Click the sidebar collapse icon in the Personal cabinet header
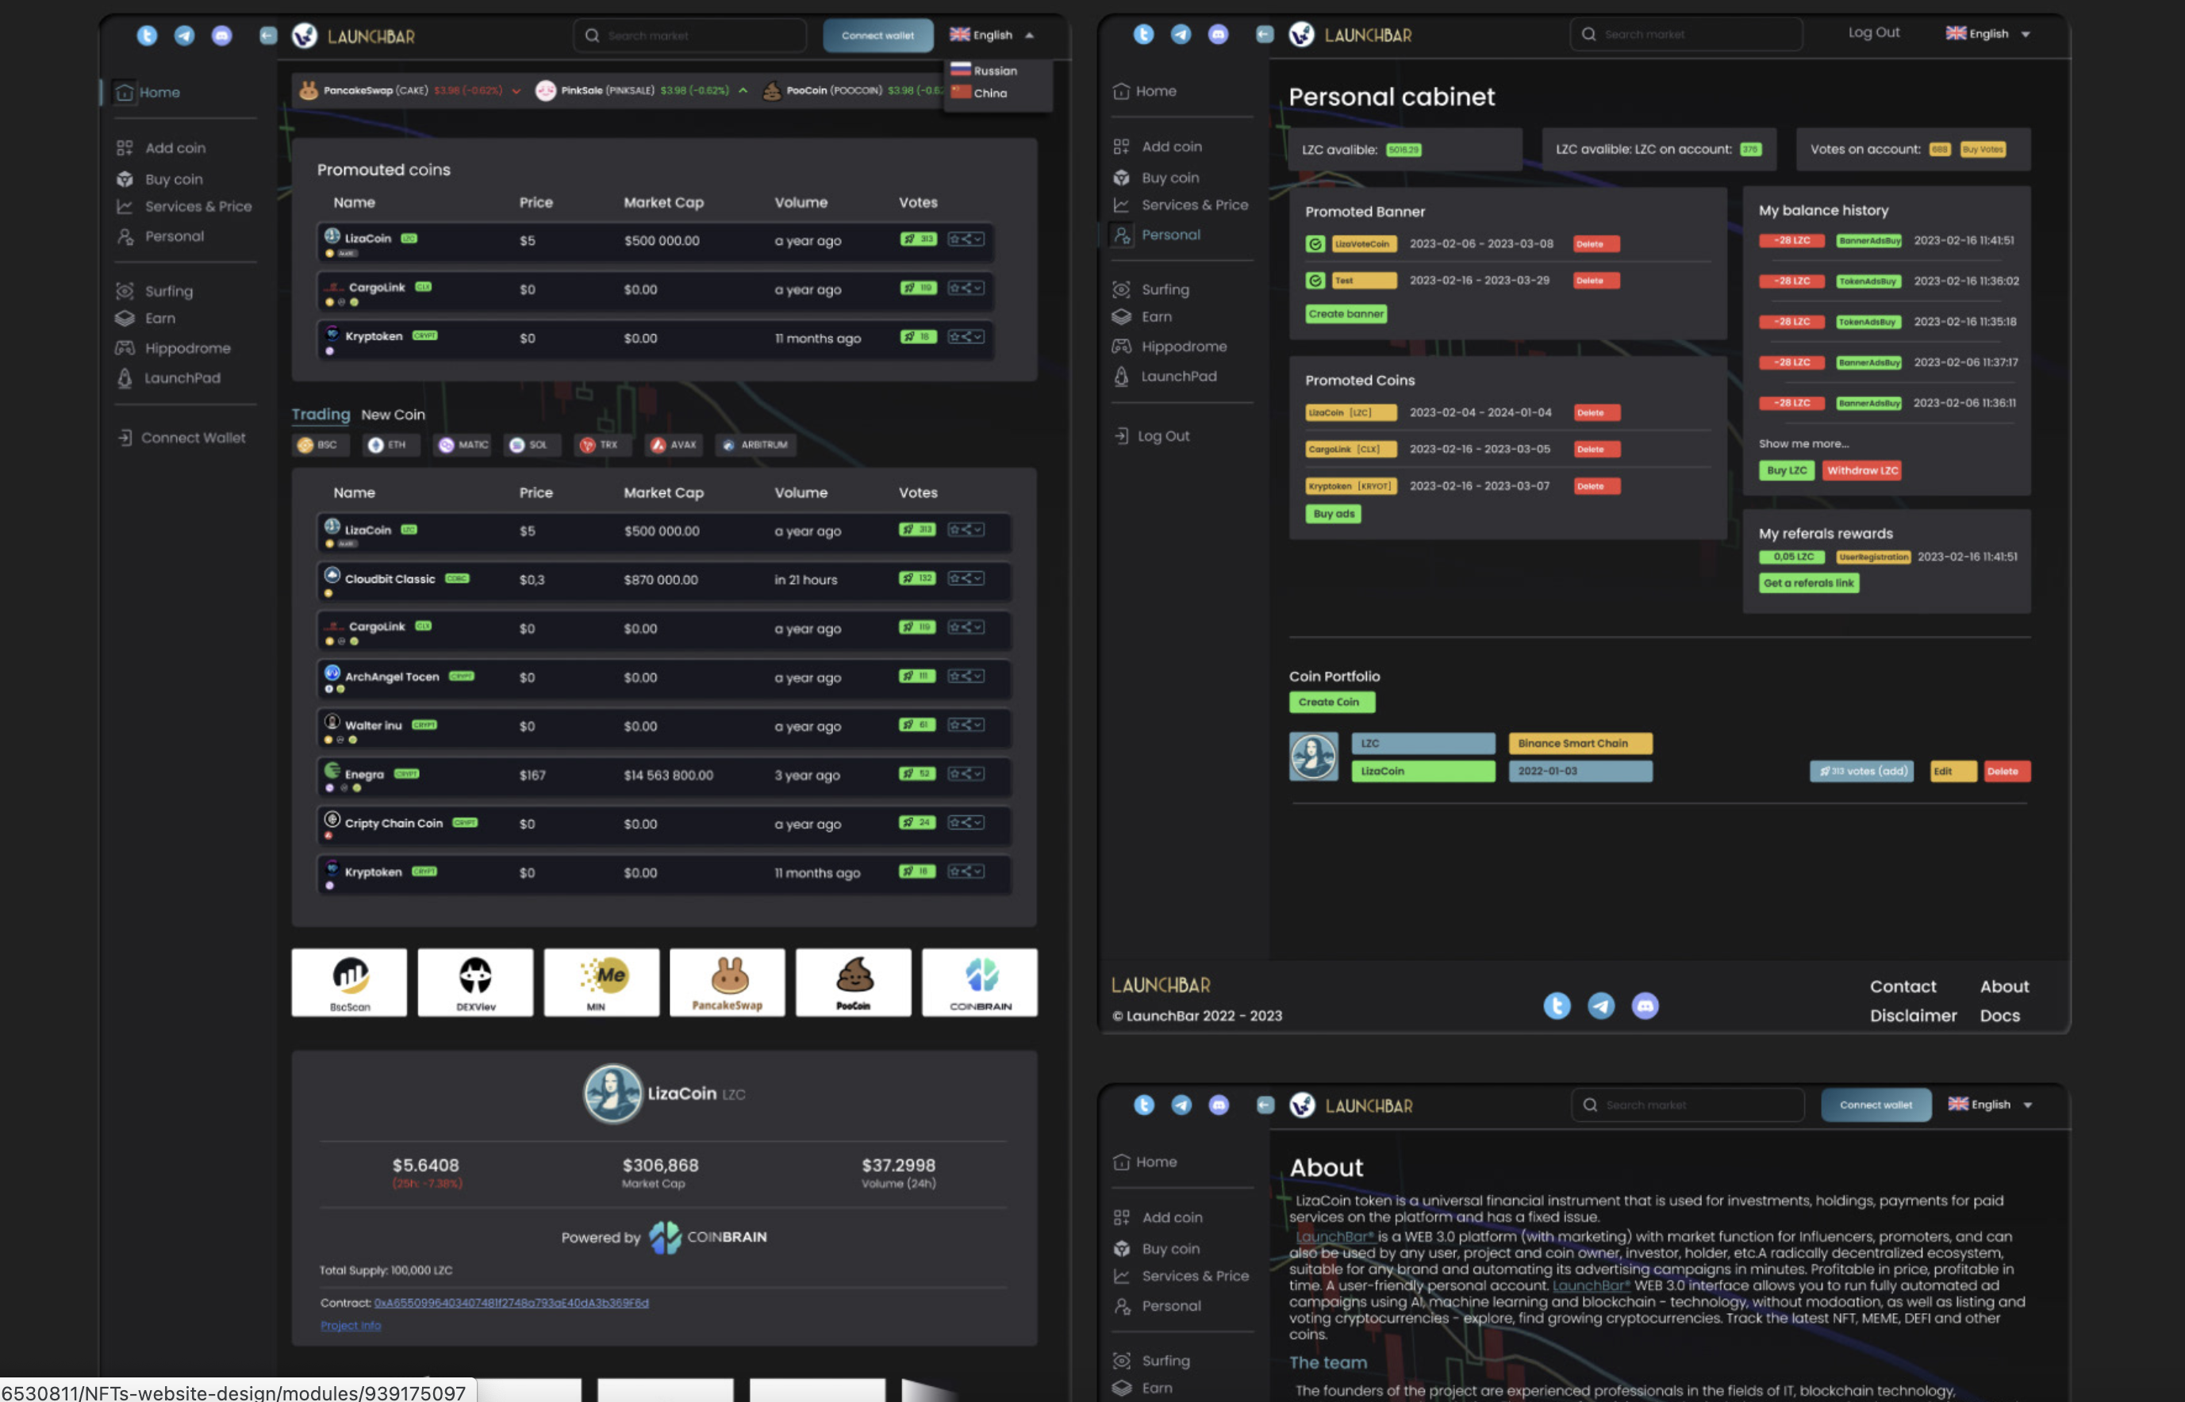 click(x=1265, y=33)
